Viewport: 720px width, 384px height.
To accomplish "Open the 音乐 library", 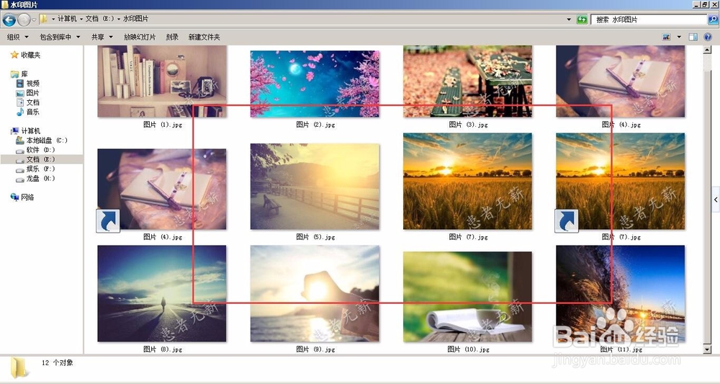I will pos(28,112).
